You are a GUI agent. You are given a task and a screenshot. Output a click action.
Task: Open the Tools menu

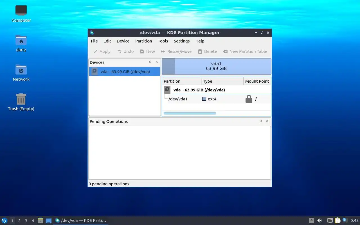(x=163, y=41)
